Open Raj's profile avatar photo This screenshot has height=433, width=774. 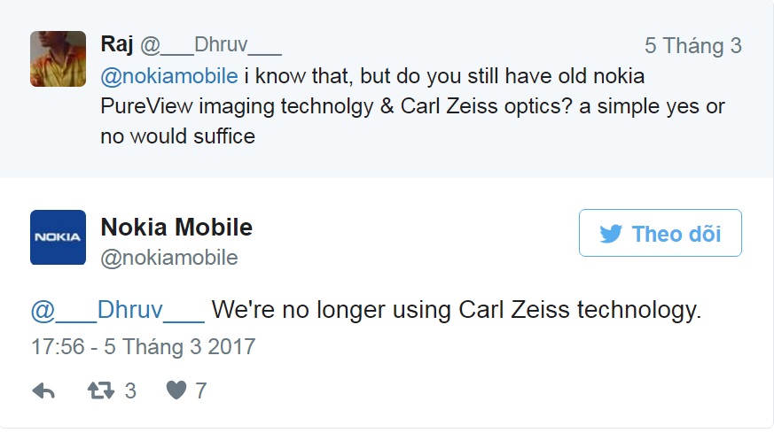point(58,58)
